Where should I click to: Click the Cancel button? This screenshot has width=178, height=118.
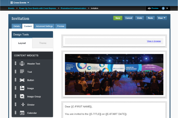(129, 18)
